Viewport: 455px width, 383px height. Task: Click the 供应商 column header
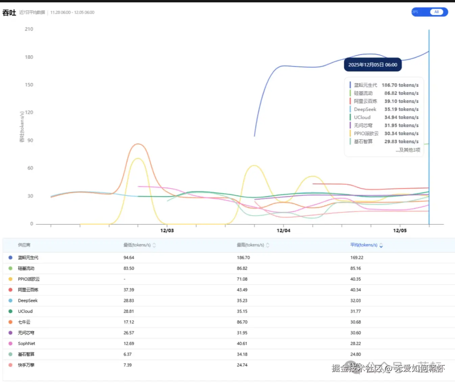24,245
